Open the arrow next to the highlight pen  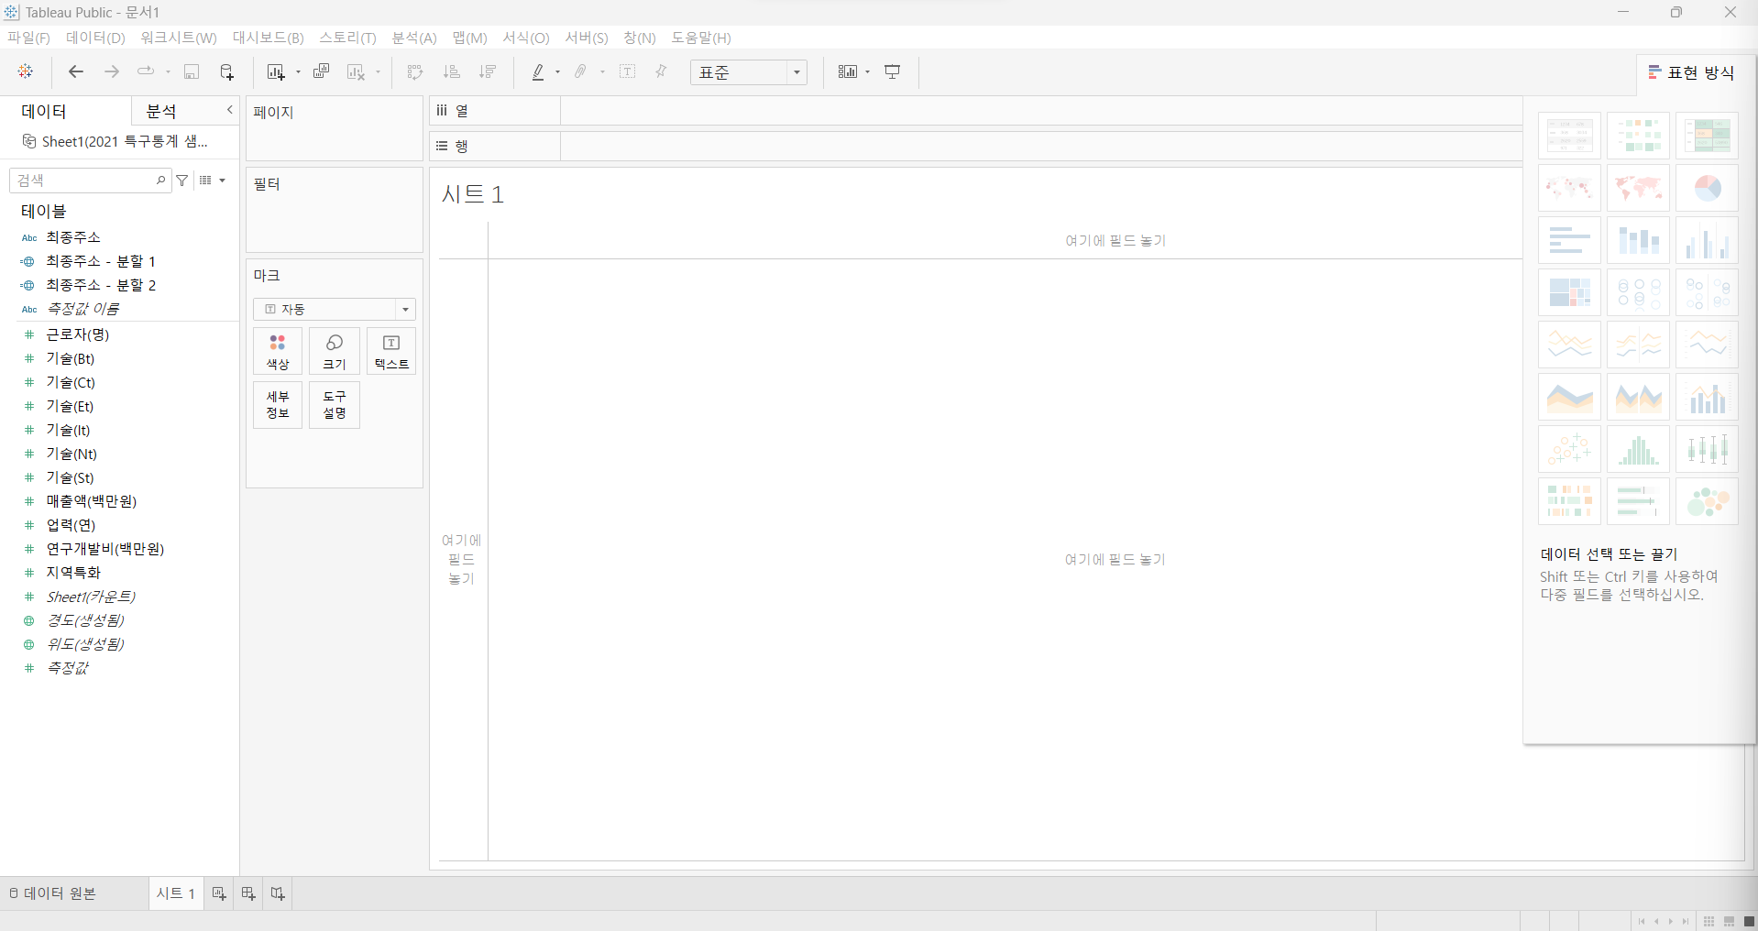557,71
